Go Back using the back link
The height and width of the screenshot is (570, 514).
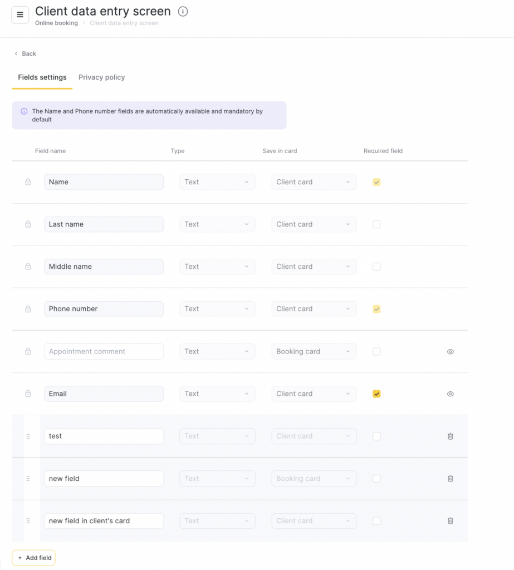coord(26,54)
